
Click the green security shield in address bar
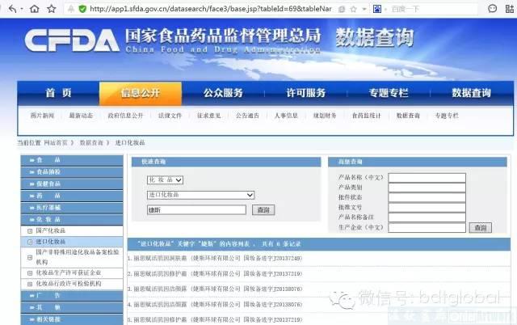[x=82, y=9]
